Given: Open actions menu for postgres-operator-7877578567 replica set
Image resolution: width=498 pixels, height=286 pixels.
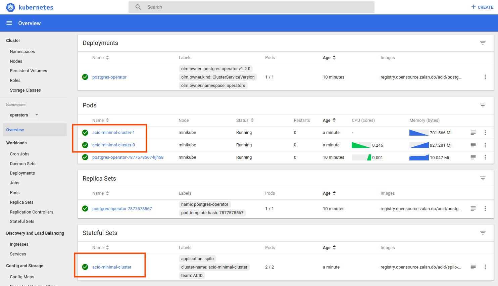Looking at the screenshot, I should [x=485, y=208].
